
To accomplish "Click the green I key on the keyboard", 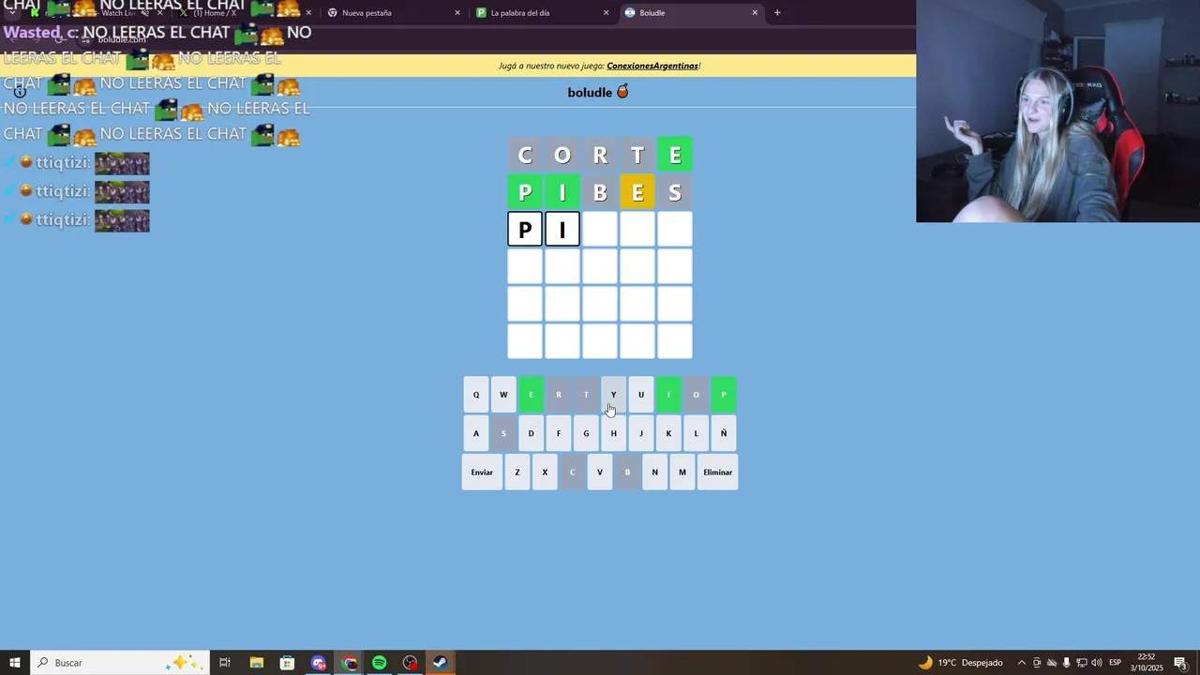I will click(668, 395).
